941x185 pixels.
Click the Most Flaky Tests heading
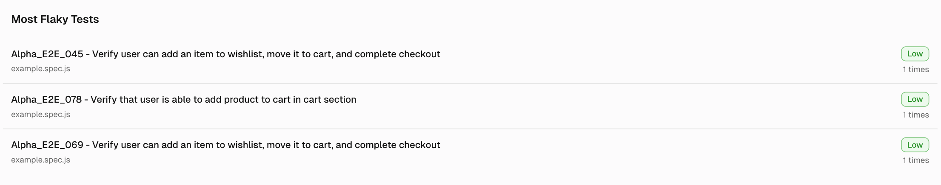point(55,19)
